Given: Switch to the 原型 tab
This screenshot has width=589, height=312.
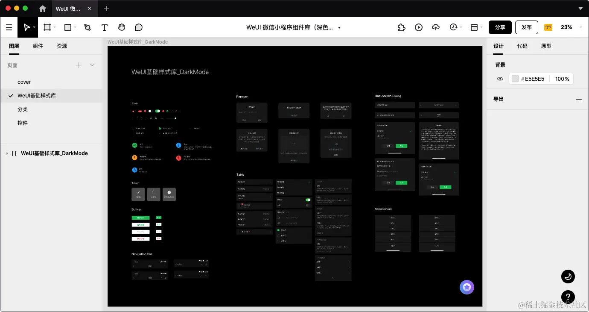Looking at the screenshot, I should [546, 46].
